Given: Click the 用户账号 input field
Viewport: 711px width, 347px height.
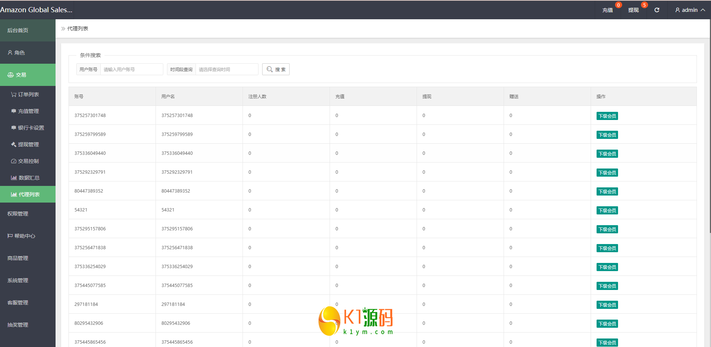Looking at the screenshot, I should coord(131,69).
